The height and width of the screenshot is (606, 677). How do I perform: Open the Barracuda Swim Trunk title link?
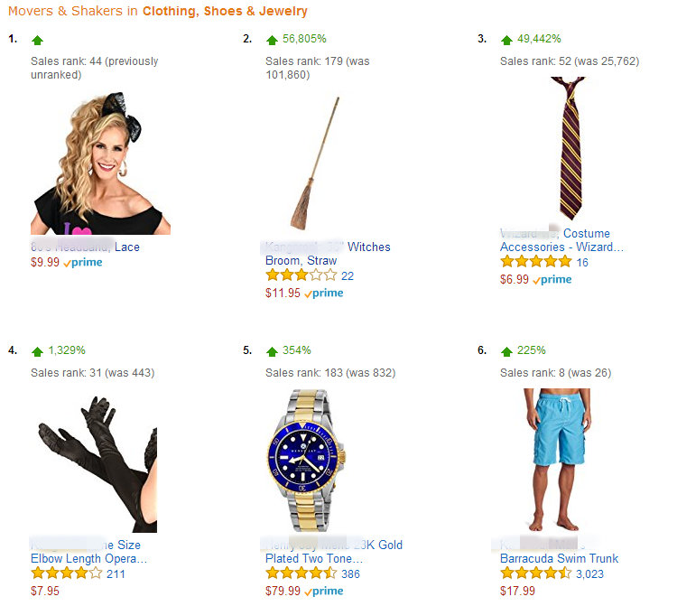pos(559,558)
